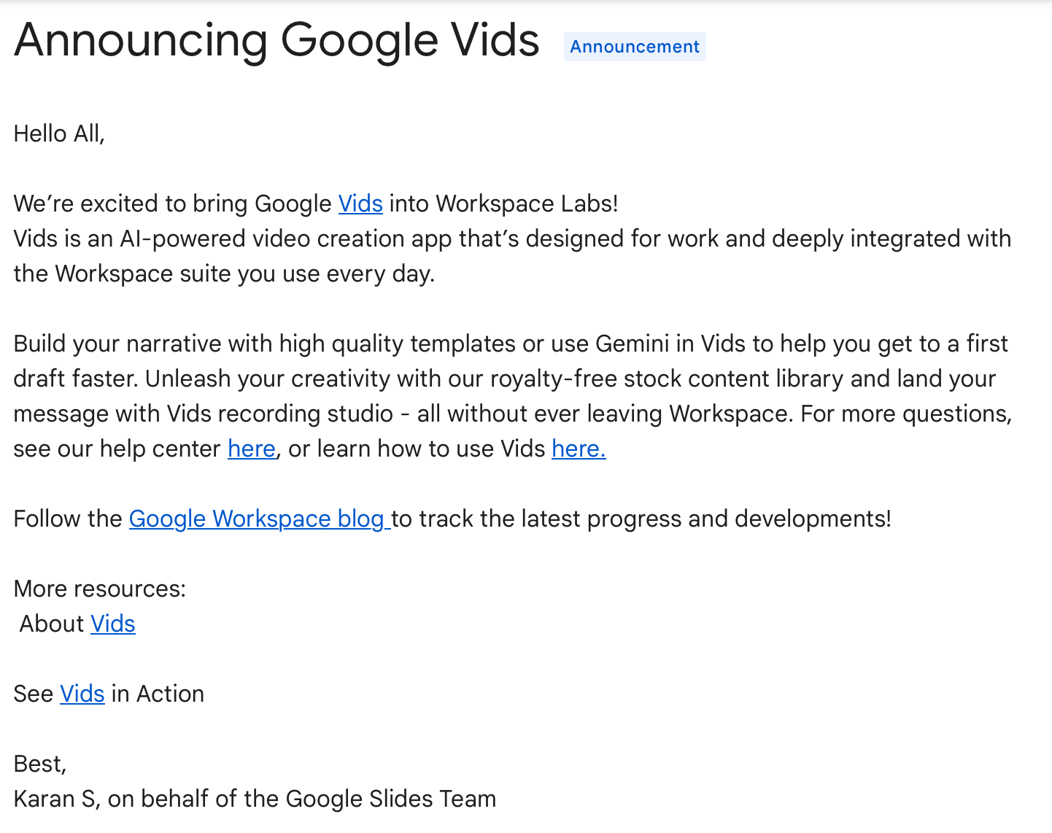
Task: Click the 'We're excited to bring' text
Action: (x=173, y=204)
